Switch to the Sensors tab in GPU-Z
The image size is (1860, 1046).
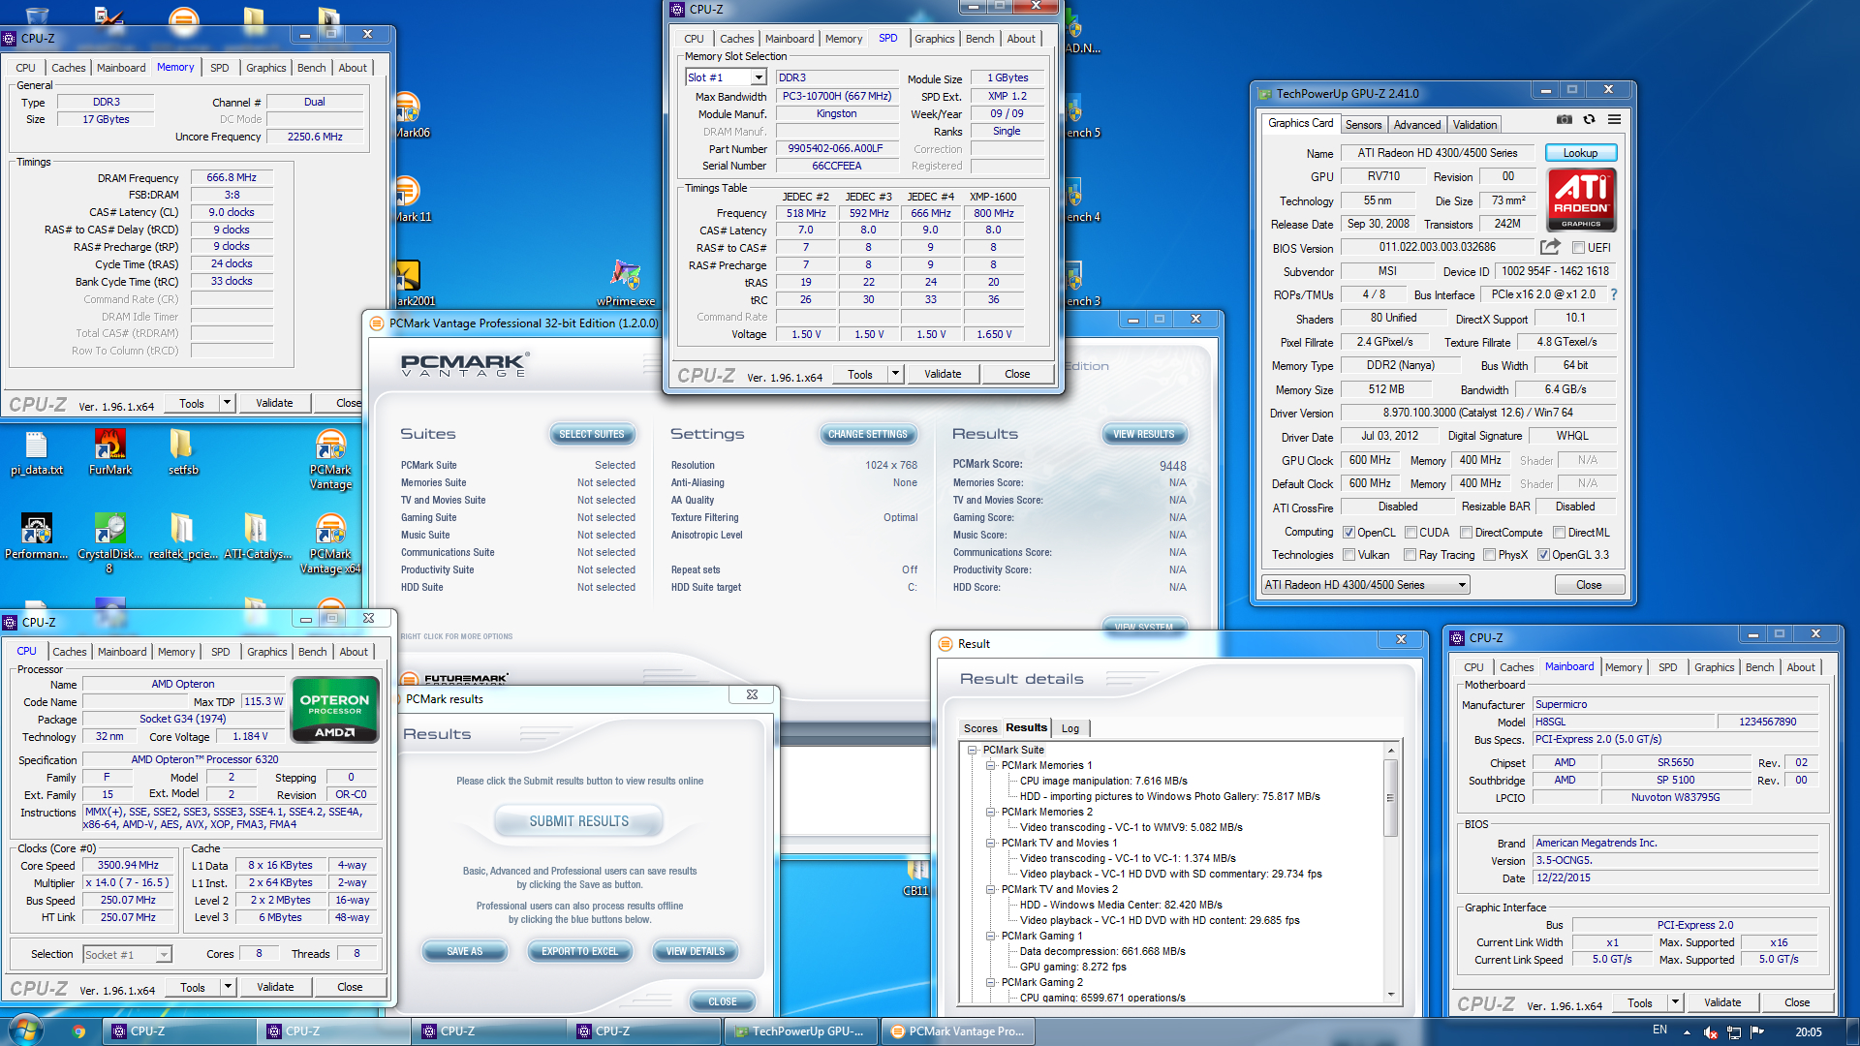tap(1363, 125)
